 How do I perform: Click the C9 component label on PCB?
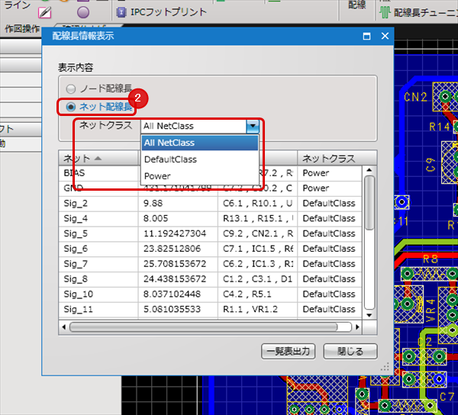[x=431, y=165]
